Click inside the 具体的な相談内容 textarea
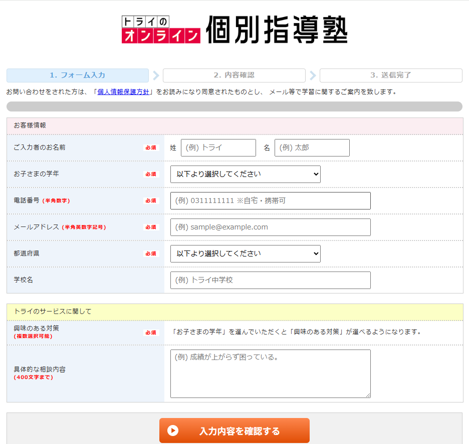 (270, 373)
